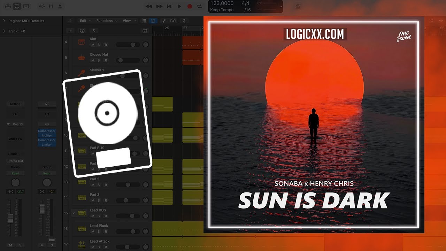
Task: Solo the Pad 2 track
Action: 99,185
